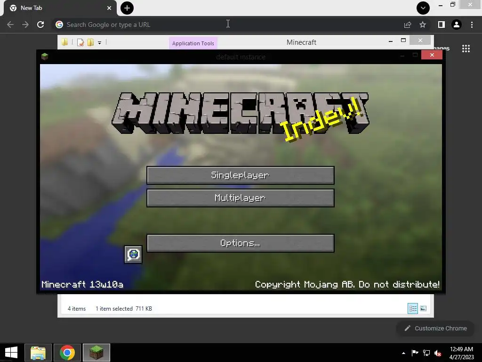The image size is (482, 362).
Task: Click the Chrome address bar
Action: (x=228, y=25)
